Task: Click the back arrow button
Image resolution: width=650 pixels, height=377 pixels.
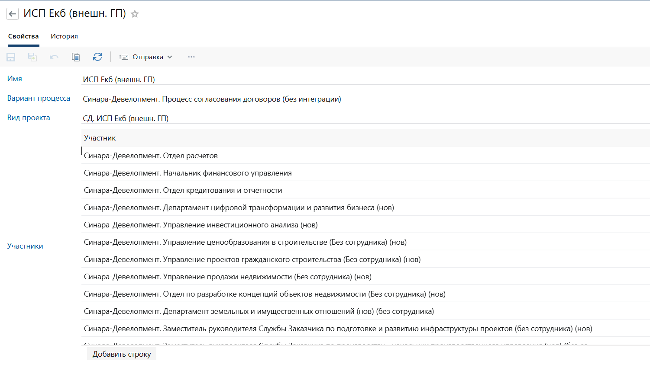Action: [x=13, y=14]
